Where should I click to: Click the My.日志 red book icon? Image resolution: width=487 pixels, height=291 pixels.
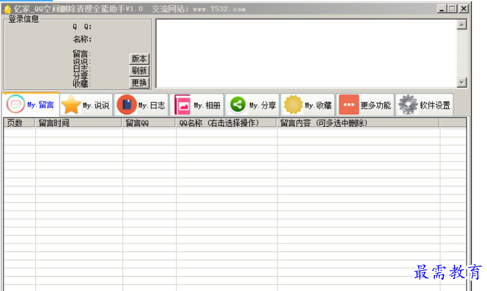coord(127,105)
